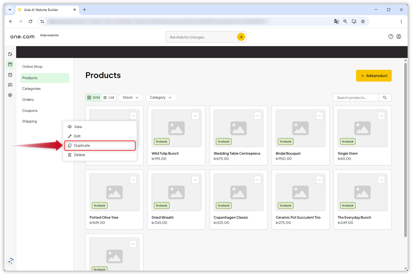Click the page vertical scrollbar

(x=405, y=150)
